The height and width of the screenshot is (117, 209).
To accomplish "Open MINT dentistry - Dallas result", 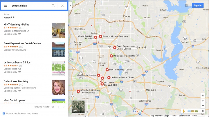I will coord(34,31).
